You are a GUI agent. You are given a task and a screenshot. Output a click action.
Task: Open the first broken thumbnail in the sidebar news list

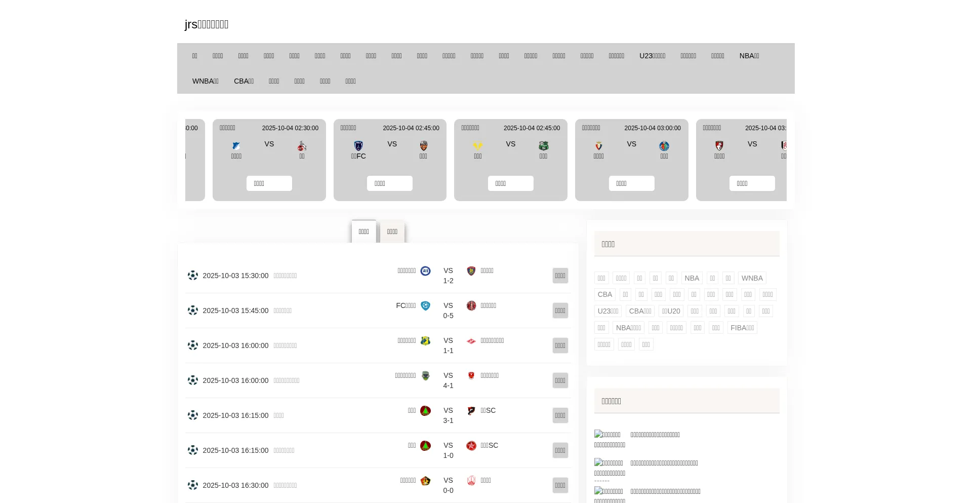click(607, 435)
